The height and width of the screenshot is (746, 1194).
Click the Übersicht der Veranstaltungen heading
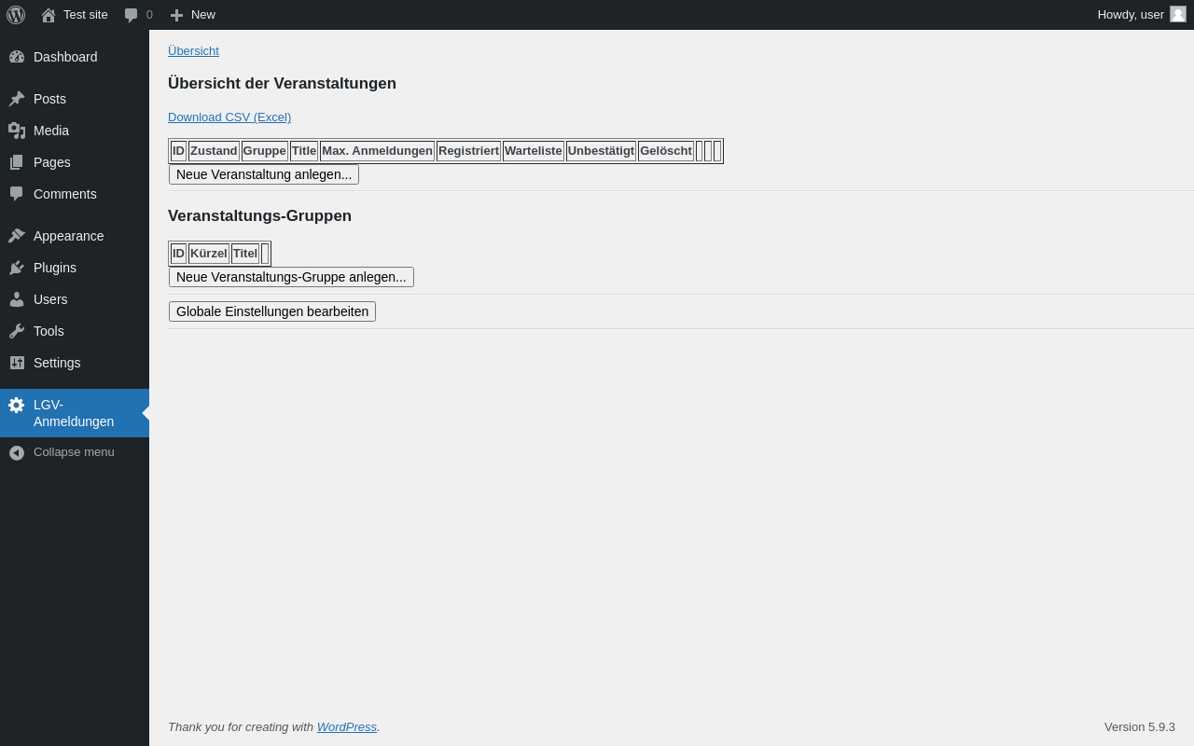click(282, 84)
